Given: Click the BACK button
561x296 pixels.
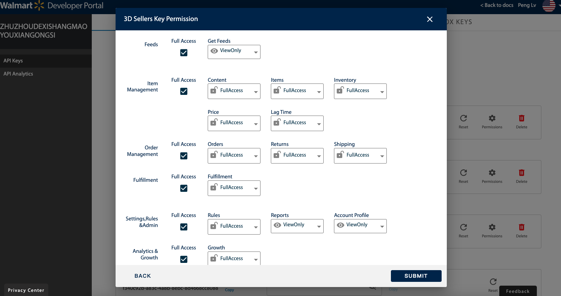Looking at the screenshot, I should [143, 276].
